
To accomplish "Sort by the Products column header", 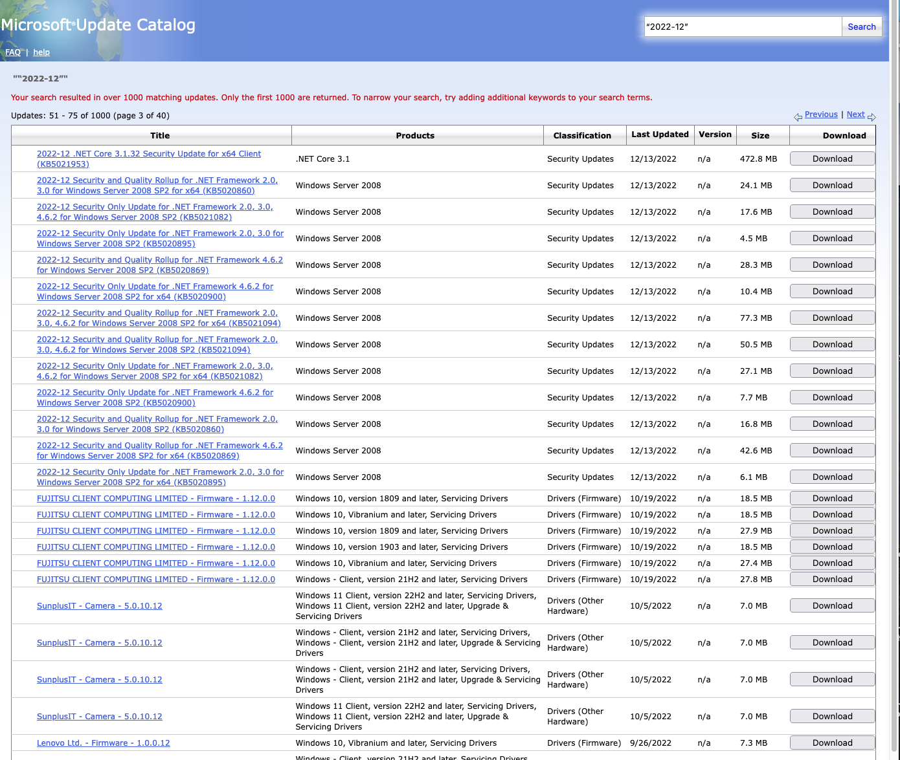I will click(x=415, y=136).
